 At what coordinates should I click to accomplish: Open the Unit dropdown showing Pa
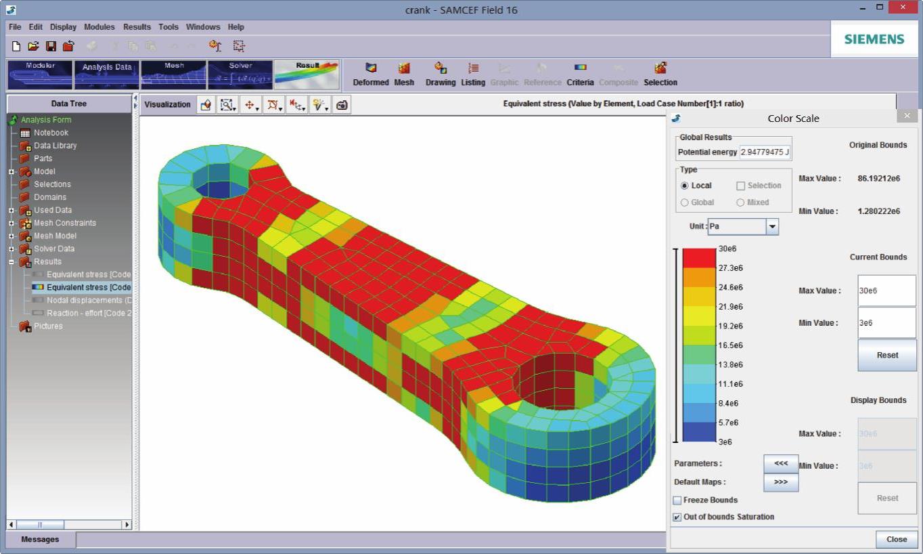click(772, 227)
